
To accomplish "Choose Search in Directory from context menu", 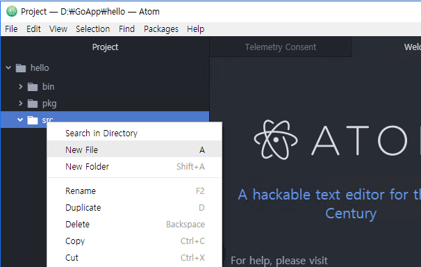I will coord(135,133).
